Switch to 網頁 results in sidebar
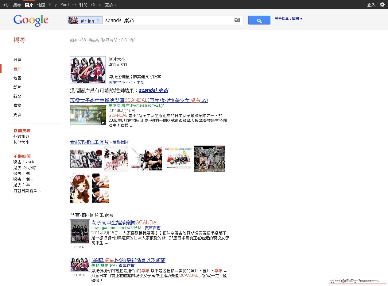Screen dimensions: 388x286 pos(17,59)
